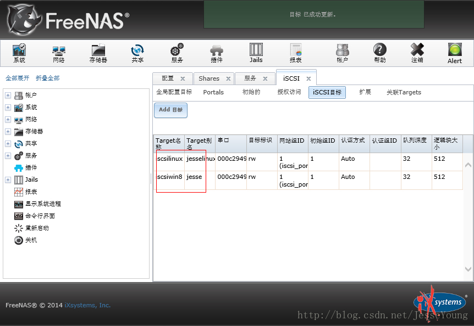The width and height of the screenshot is (474, 326).
Task: Select 共享 in the sidebar tree
Action: coord(31,144)
